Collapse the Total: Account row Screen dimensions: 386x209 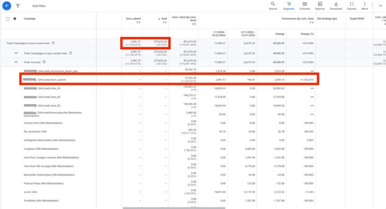16,62
